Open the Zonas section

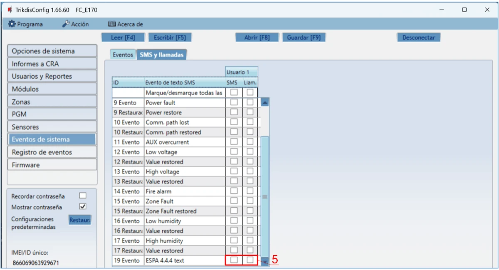(52, 102)
